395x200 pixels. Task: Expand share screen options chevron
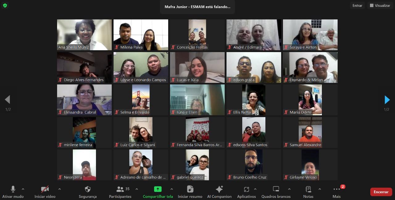[172, 189]
